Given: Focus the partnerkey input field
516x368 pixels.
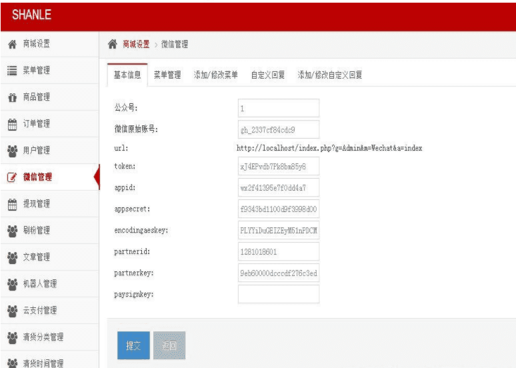Looking at the screenshot, I should coord(279,273).
